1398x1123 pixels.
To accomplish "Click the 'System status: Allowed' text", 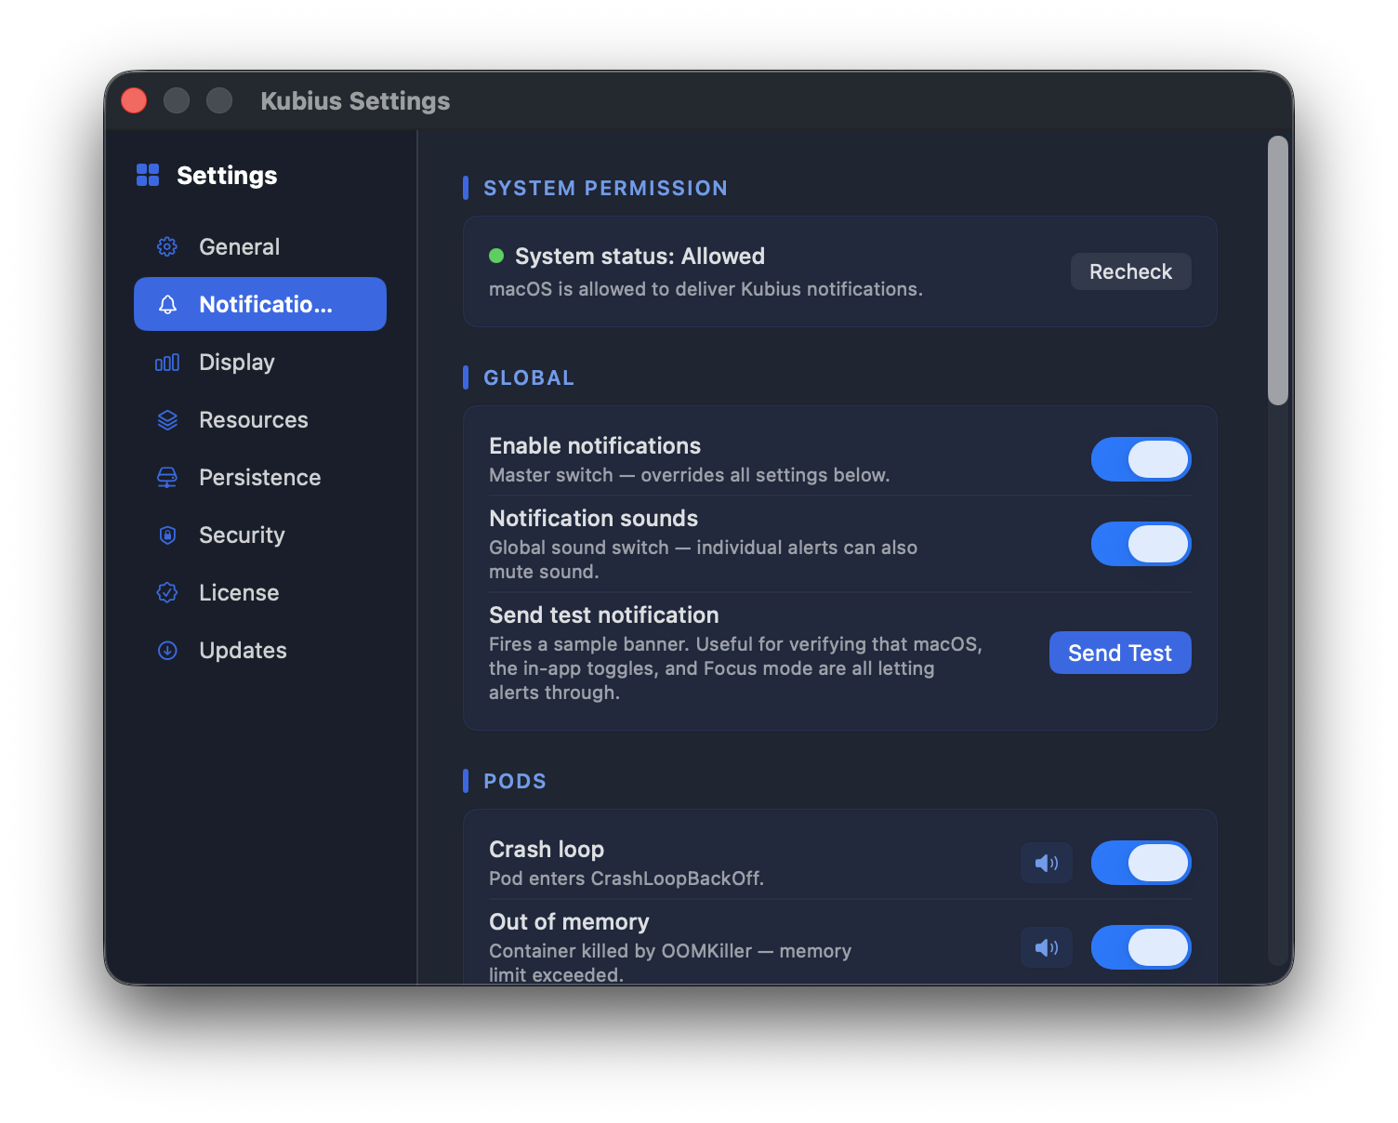I will (x=640, y=256).
